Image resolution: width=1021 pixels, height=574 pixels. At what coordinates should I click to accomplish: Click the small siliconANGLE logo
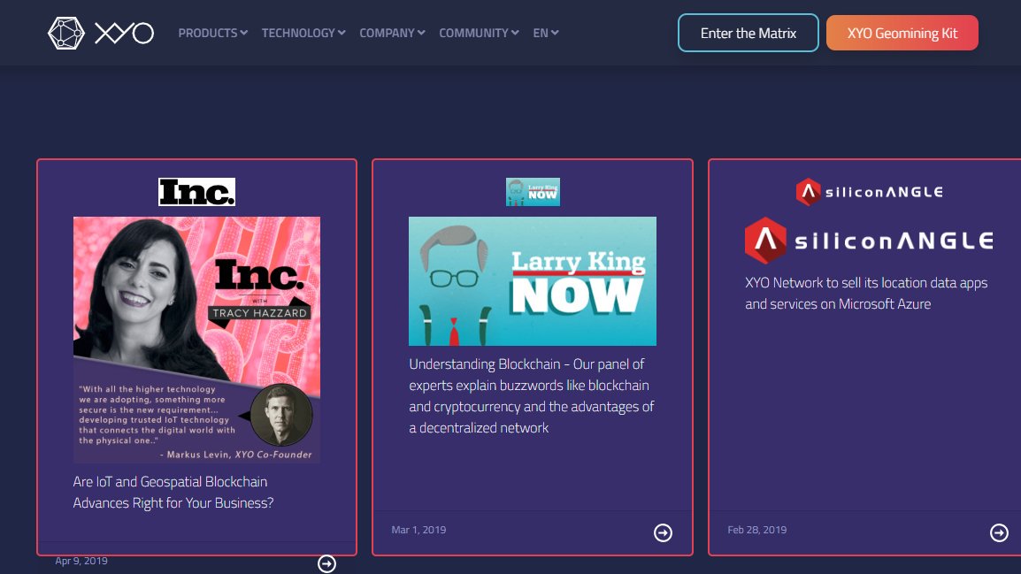point(870,192)
